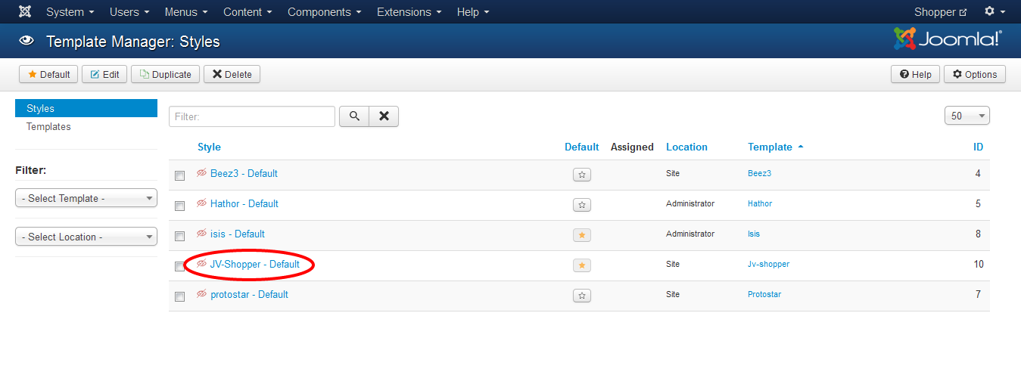
Task: Click the preview eye icon beside Hathor - Default
Action: point(201,203)
